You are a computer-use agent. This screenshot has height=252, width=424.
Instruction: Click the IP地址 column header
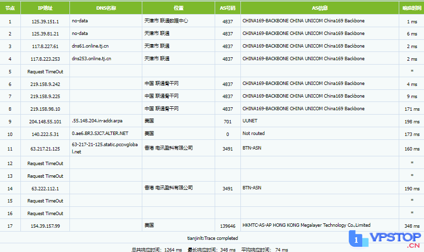tap(45, 8)
